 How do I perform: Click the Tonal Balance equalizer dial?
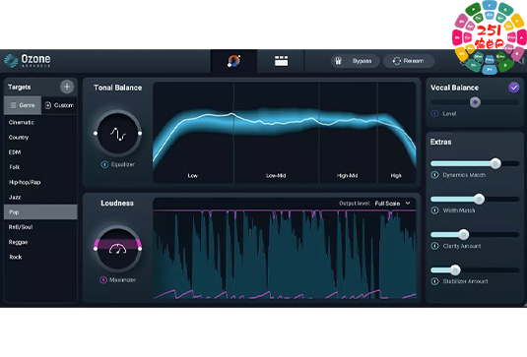point(117,134)
